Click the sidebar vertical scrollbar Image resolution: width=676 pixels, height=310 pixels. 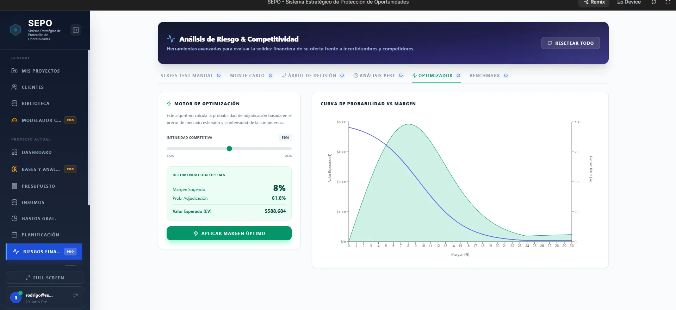pyautogui.click(x=89, y=127)
